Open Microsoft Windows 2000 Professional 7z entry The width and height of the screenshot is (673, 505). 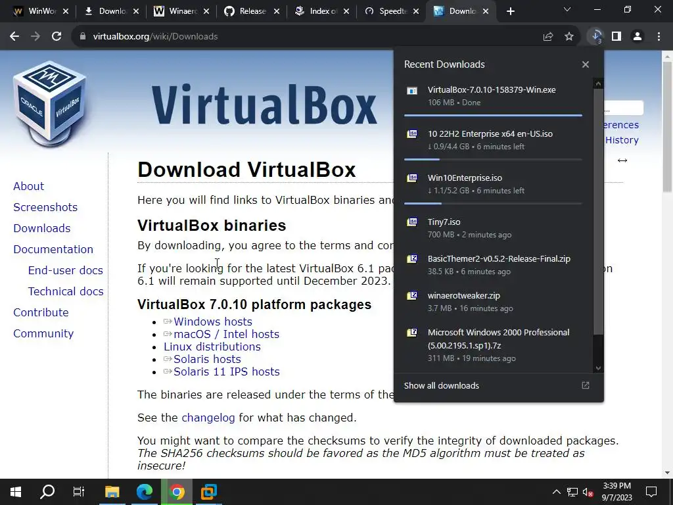tap(493, 345)
